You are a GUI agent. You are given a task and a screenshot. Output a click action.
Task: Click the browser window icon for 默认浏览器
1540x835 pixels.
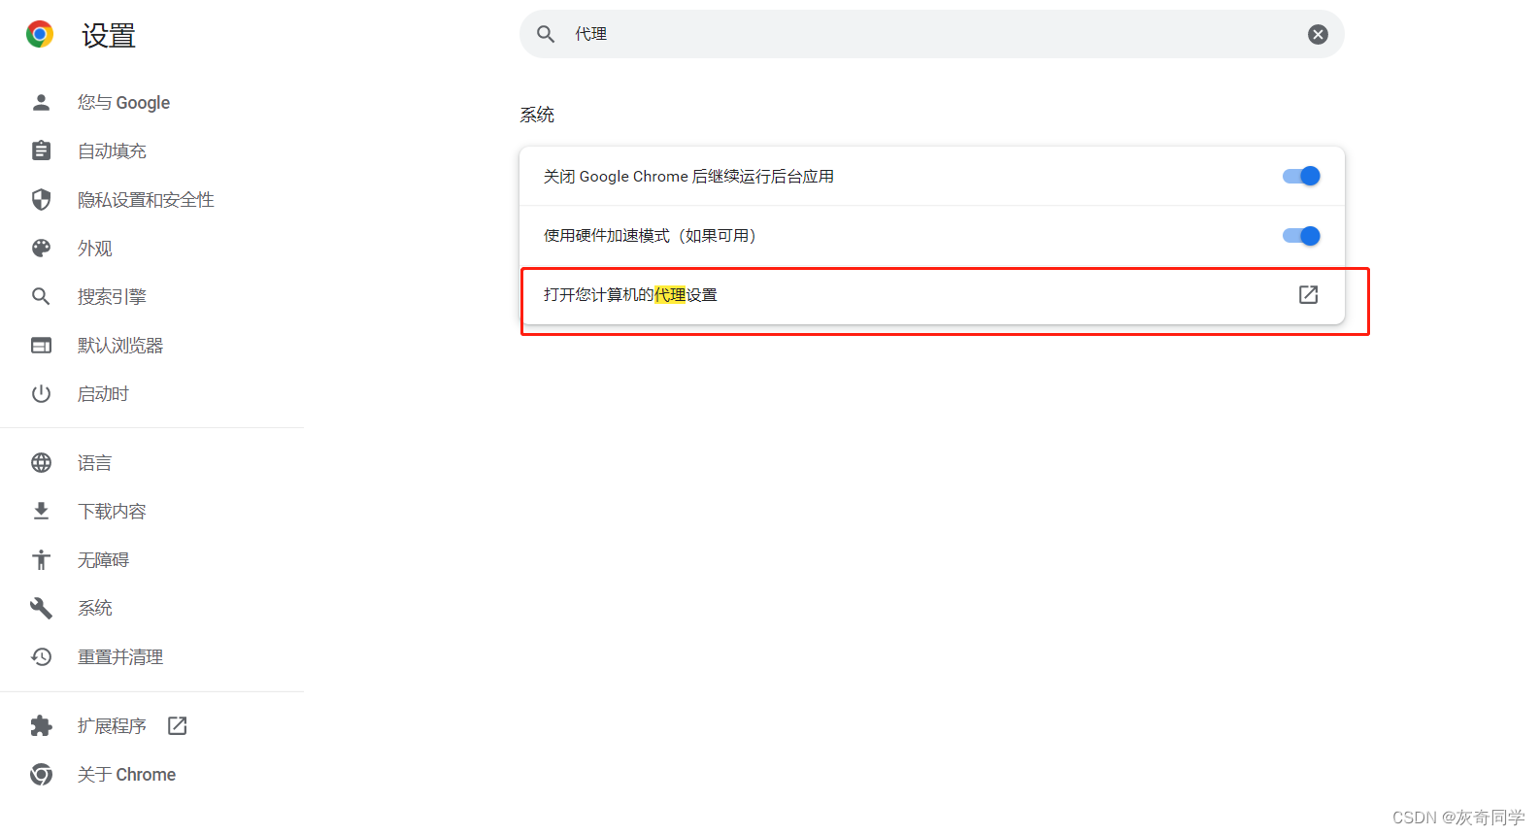pyautogui.click(x=41, y=345)
